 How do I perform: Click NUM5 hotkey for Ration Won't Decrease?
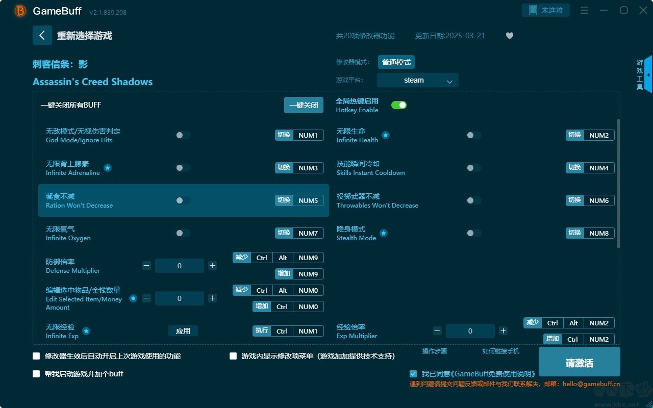[308, 200]
